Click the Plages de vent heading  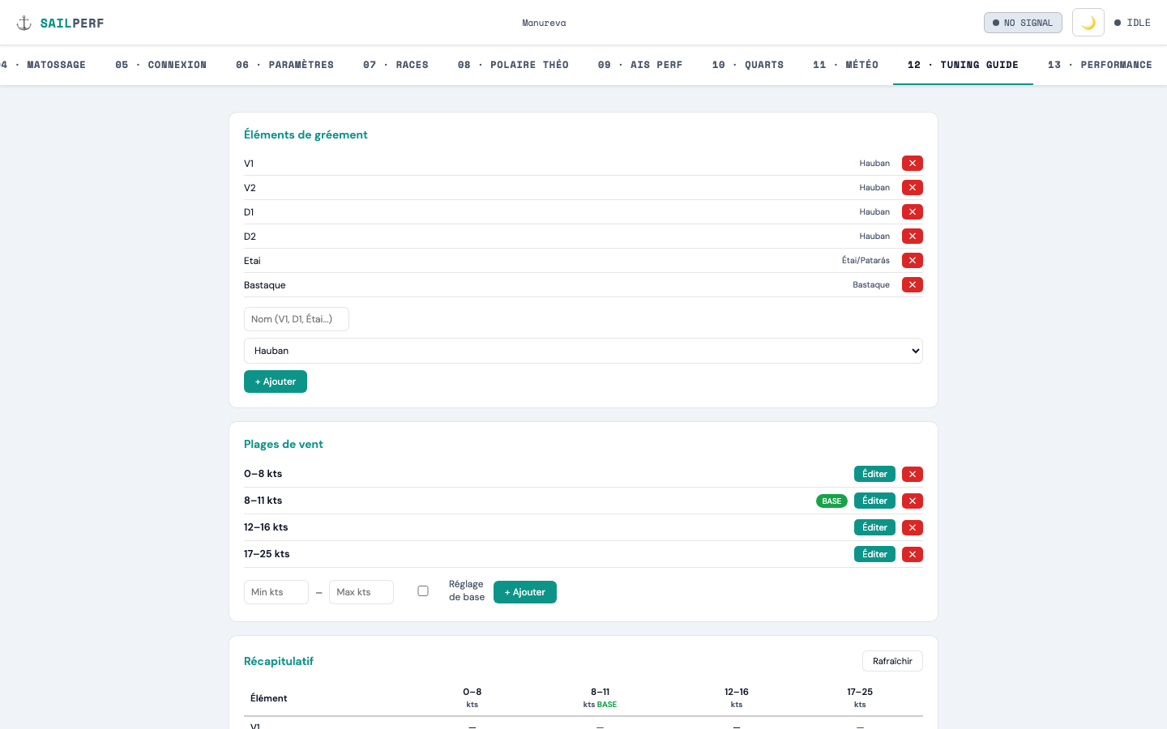284,444
